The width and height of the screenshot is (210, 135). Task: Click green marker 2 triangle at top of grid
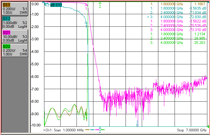[100, 3]
